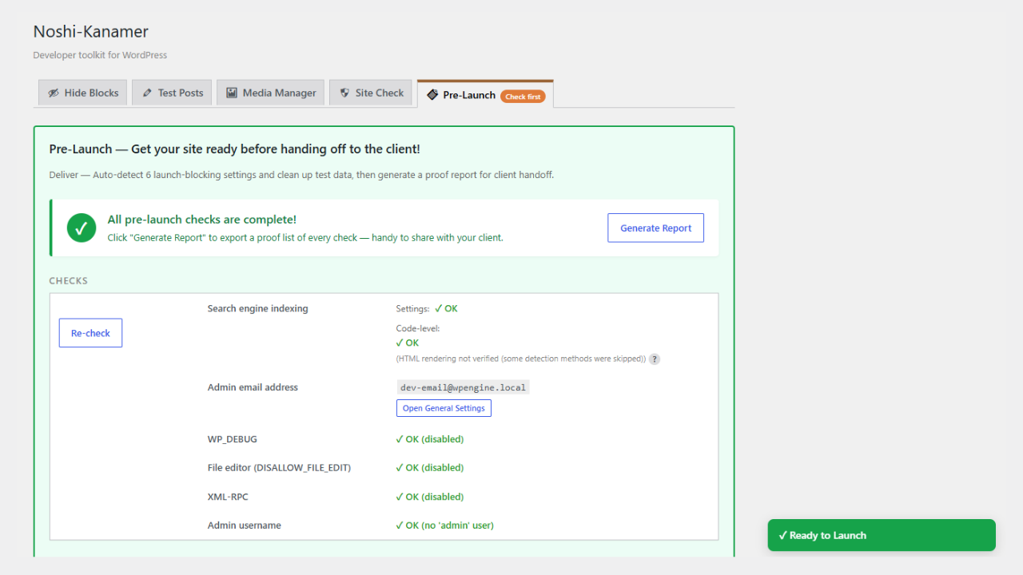This screenshot has width=1023, height=575.
Task: Open the HTML rendering help question icon
Action: point(655,359)
